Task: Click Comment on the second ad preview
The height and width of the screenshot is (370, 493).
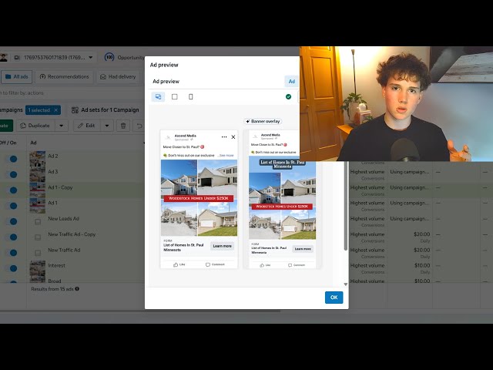Action: 297,265
